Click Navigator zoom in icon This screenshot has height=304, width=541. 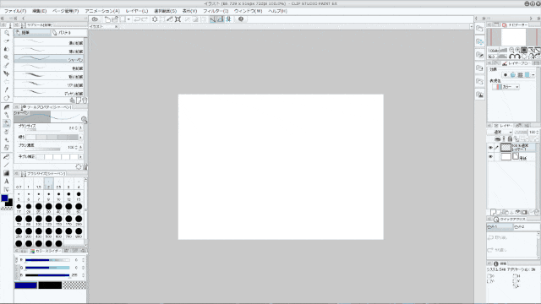click(517, 50)
